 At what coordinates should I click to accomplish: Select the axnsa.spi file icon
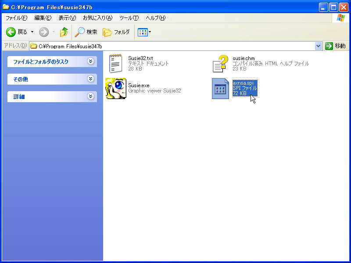pos(221,89)
